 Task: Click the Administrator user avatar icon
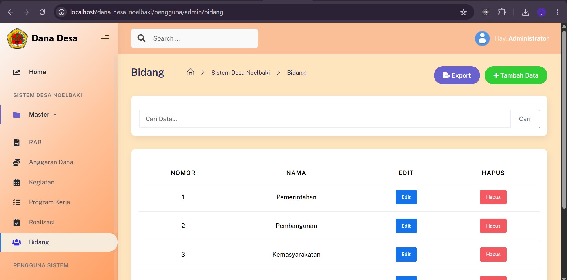482,38
